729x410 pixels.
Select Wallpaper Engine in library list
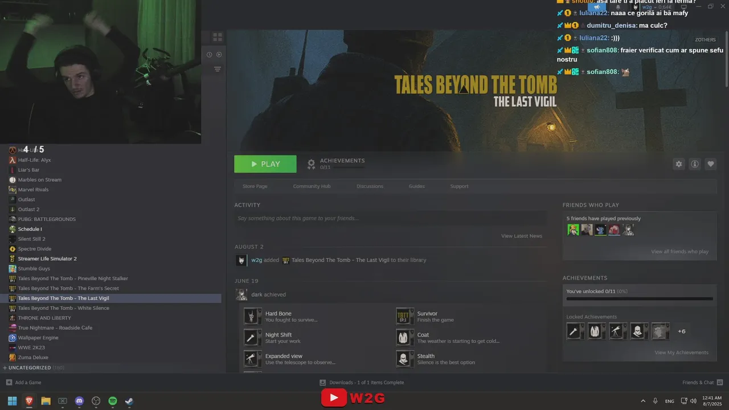coord(38,338)
